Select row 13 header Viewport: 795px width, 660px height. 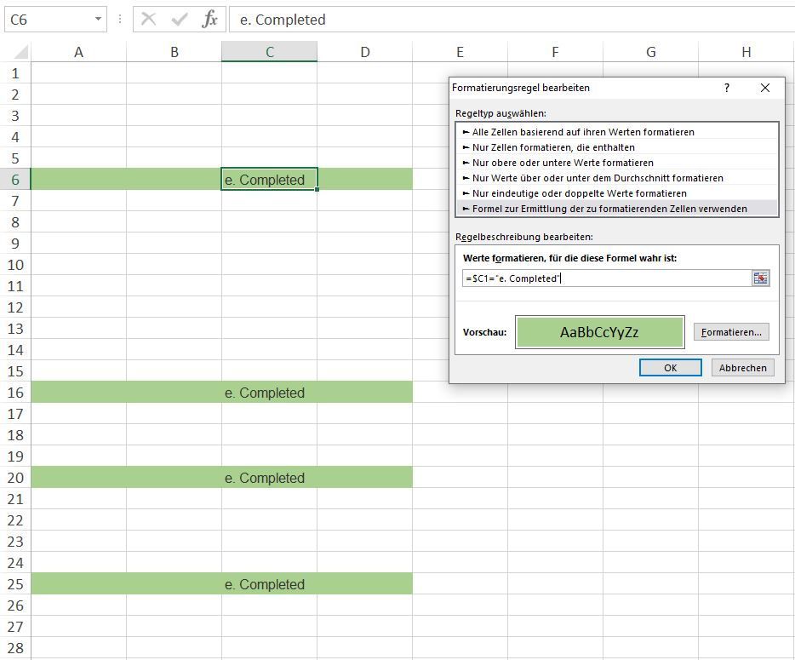tap(15, 329)
